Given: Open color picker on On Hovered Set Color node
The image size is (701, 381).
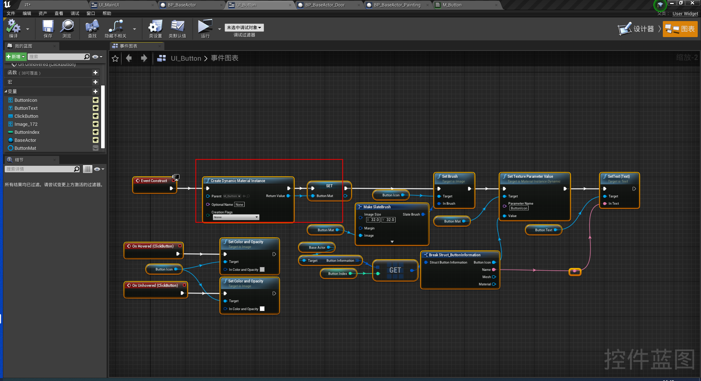Looking at the screenshot, I should [262, 269].
